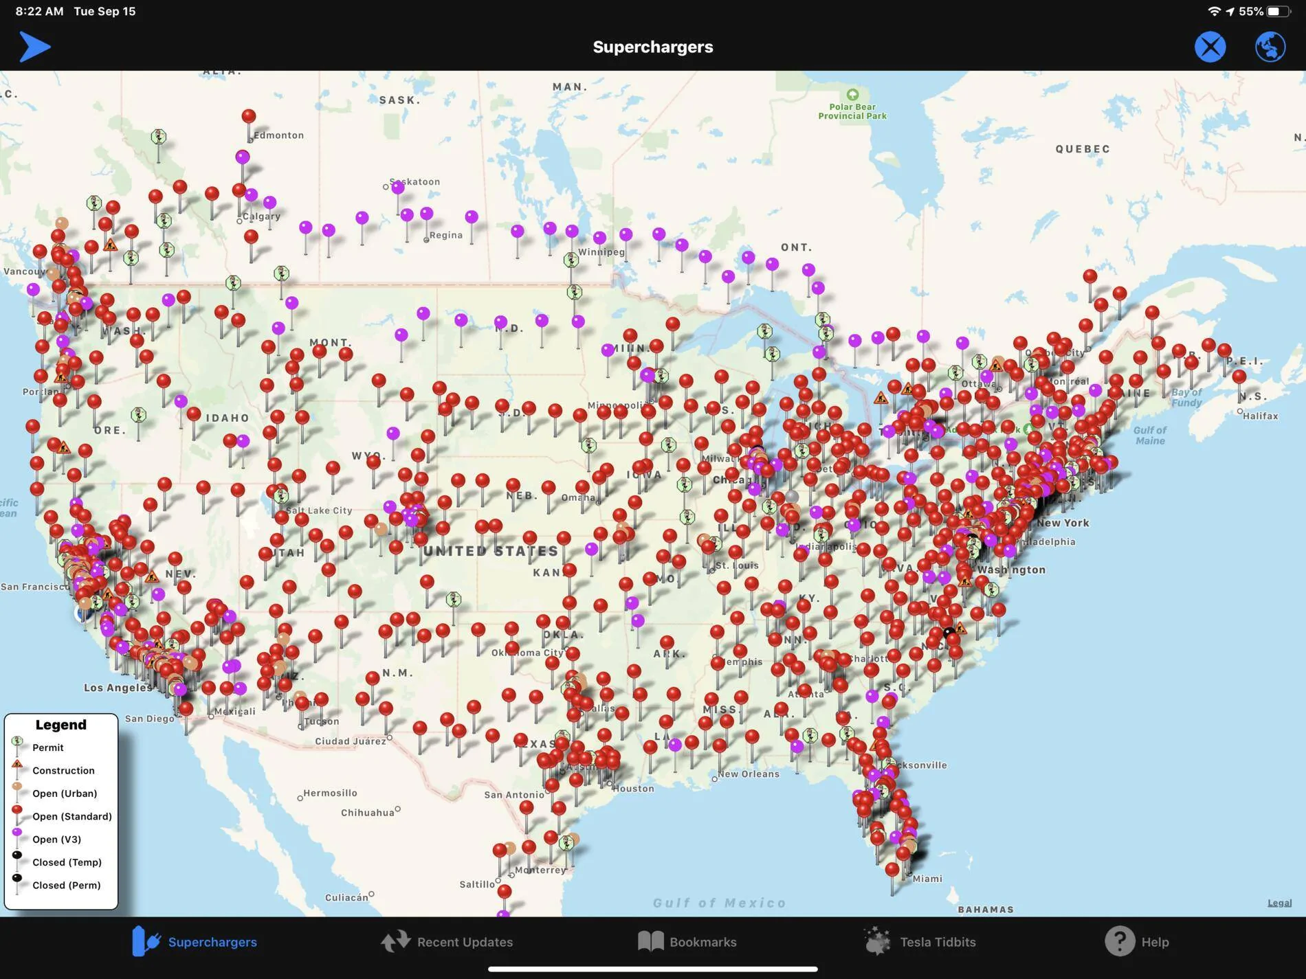1306x979 pixels.
Task: Go to the Tesla Tidbits tab
Action: pos(920,941)
